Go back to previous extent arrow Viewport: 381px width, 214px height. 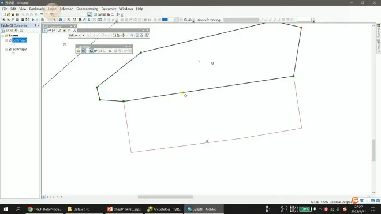tap(33, 20)
